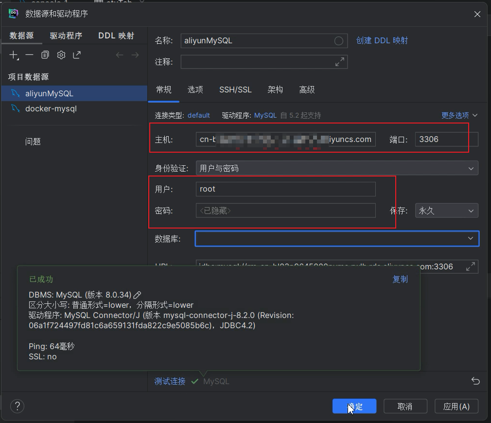Open the 架构 schemas tab
491x423 pixels.
point(275,90)
